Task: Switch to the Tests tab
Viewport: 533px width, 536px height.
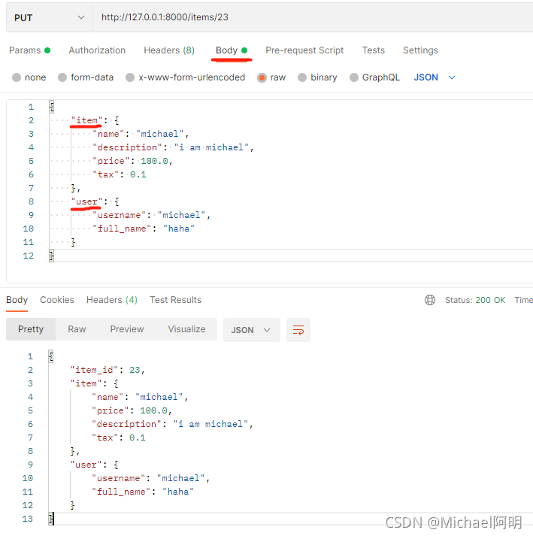Action: pos(374,50)
